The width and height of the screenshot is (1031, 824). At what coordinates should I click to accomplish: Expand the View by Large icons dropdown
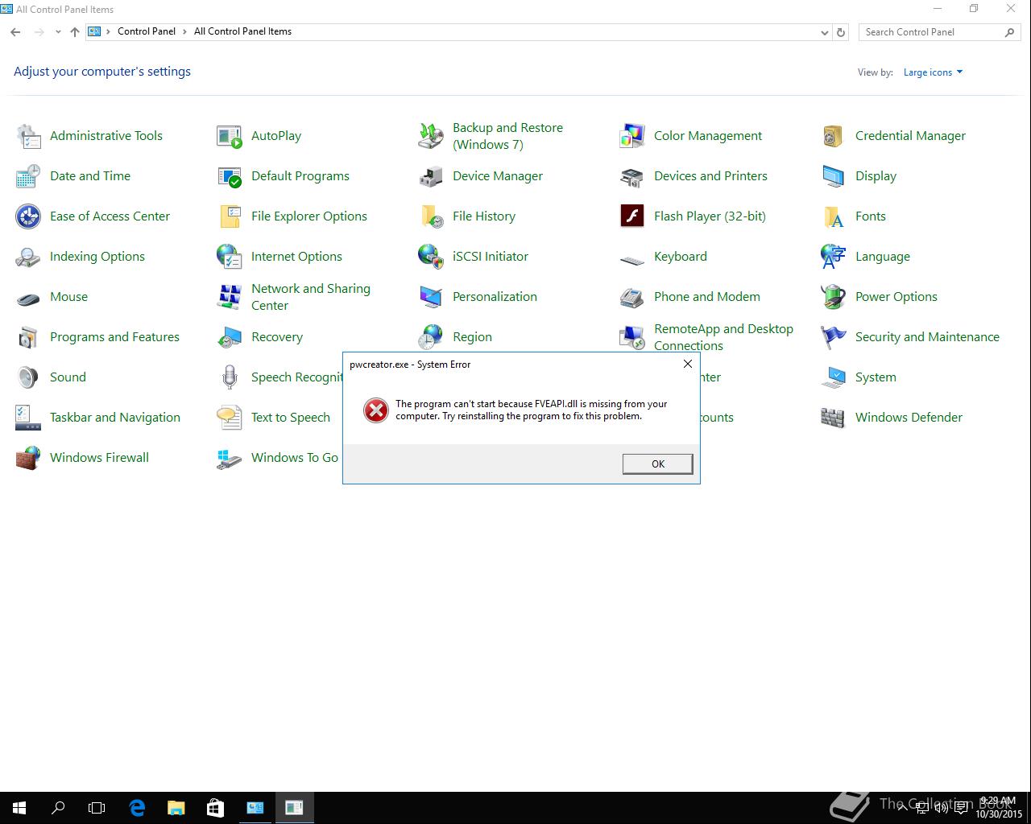click(933, 72)
